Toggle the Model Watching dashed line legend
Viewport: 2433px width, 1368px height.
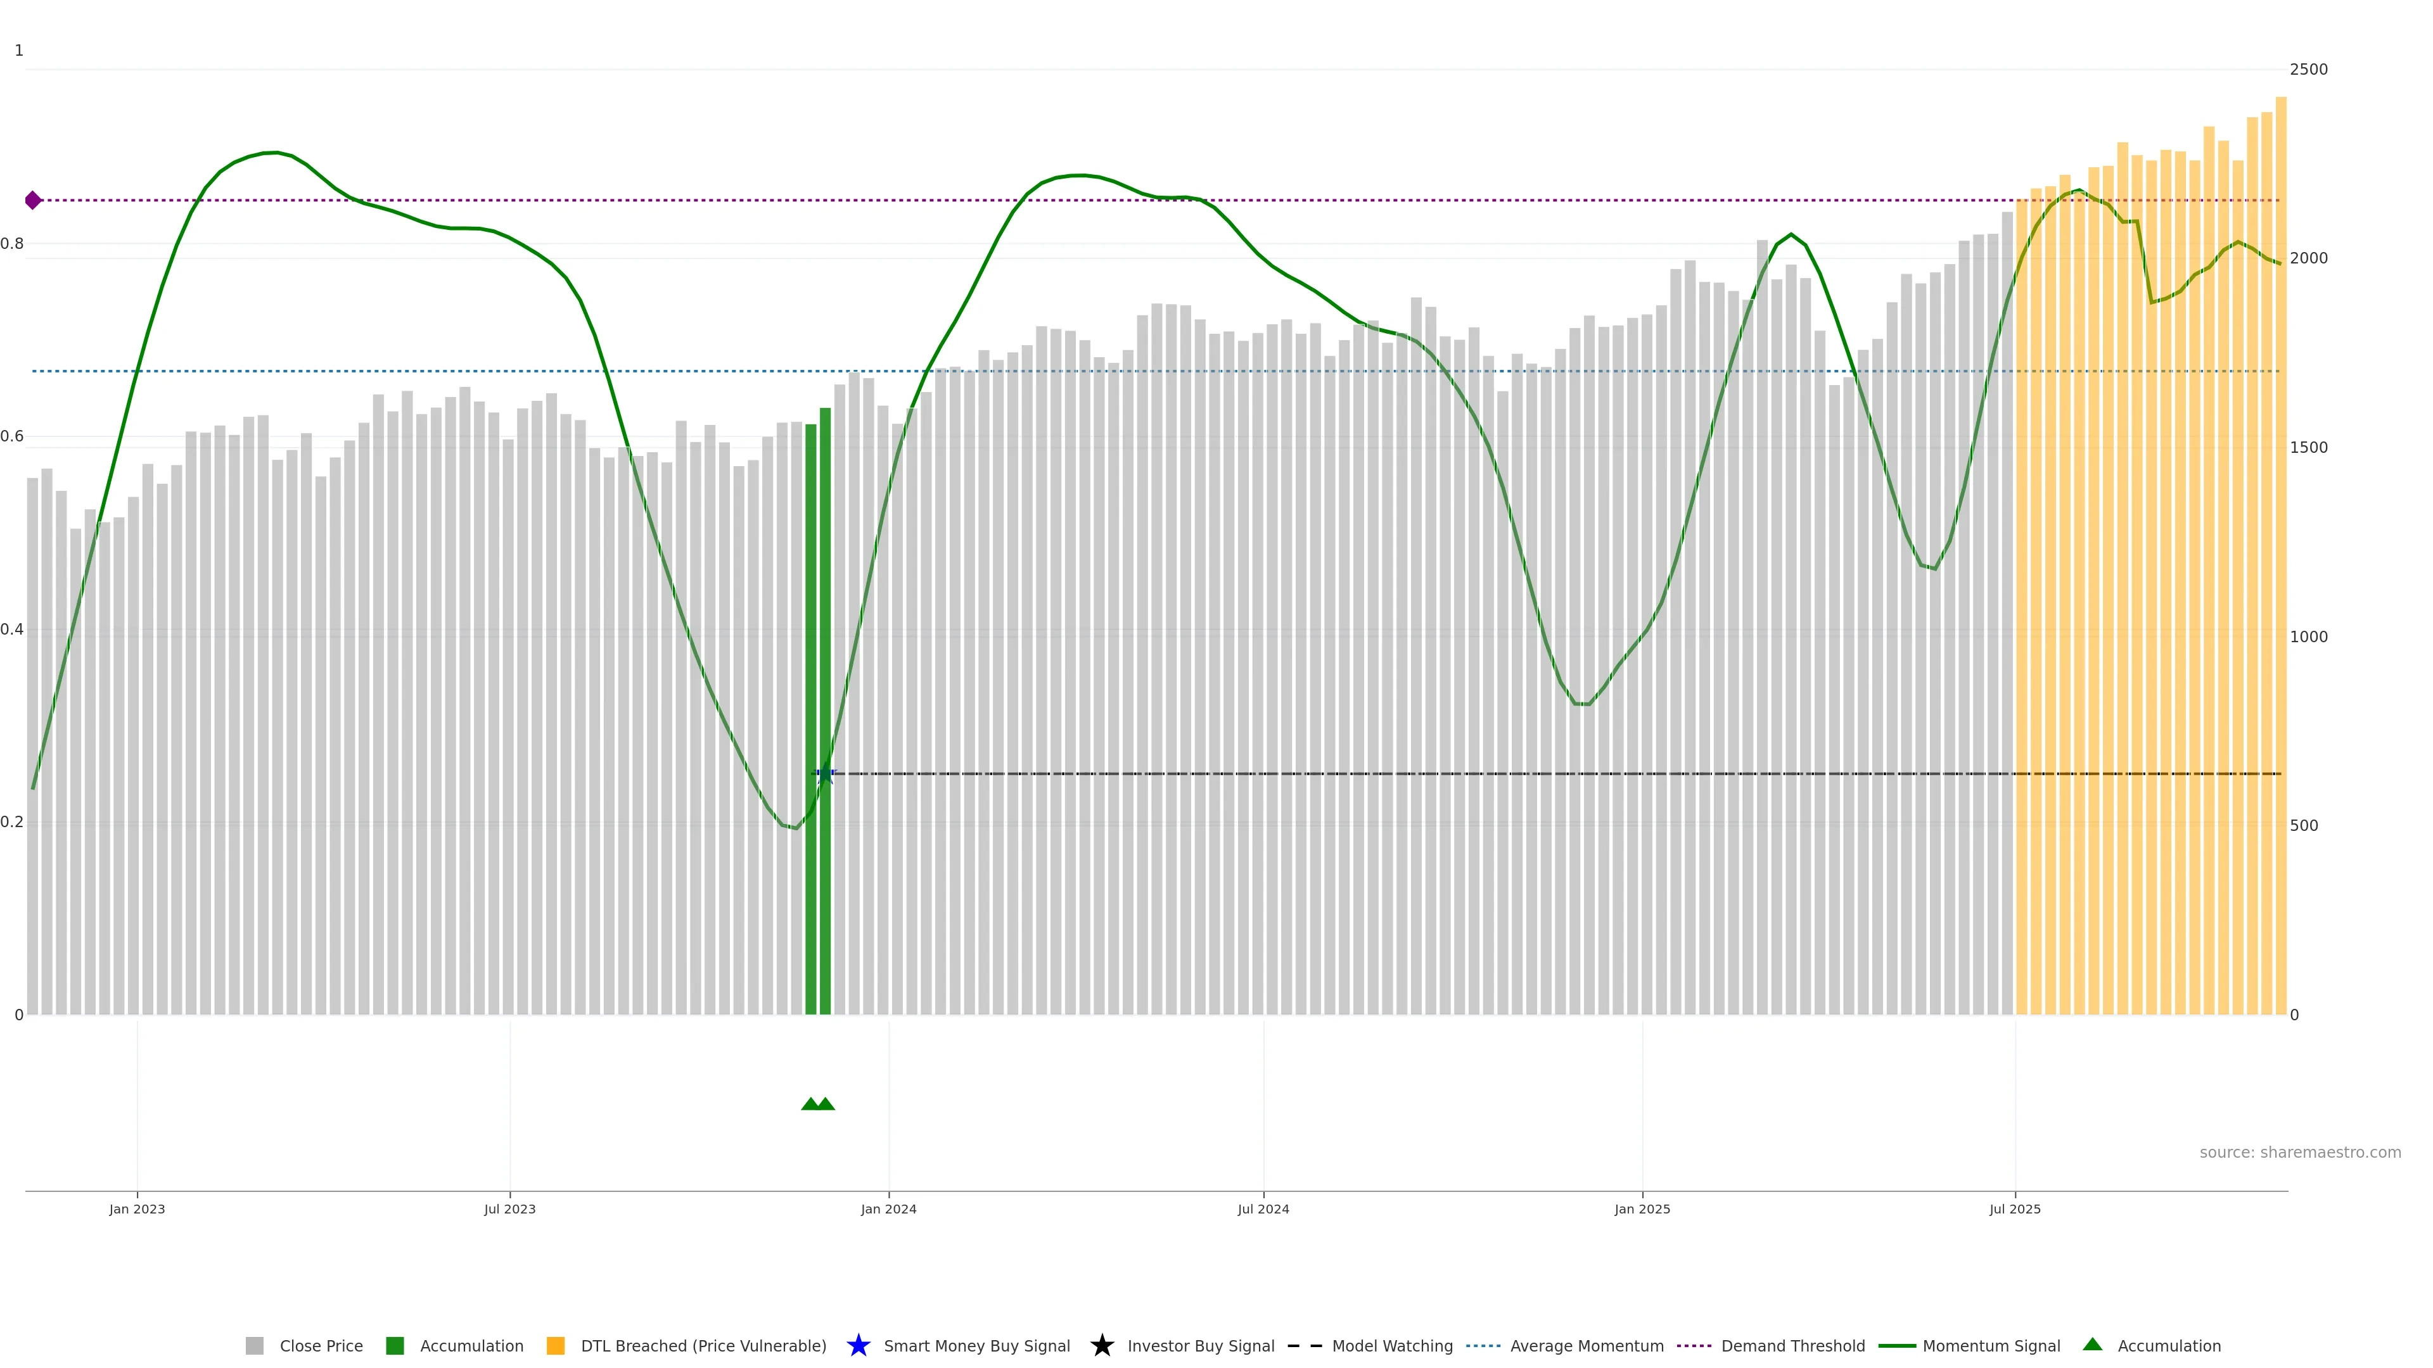tap(1305, 1345)
